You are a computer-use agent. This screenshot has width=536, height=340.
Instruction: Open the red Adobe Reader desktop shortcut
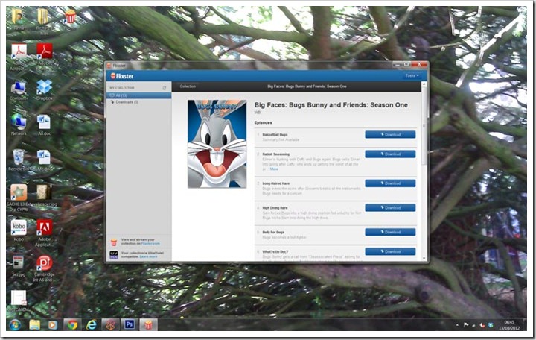tap(45, 57)
